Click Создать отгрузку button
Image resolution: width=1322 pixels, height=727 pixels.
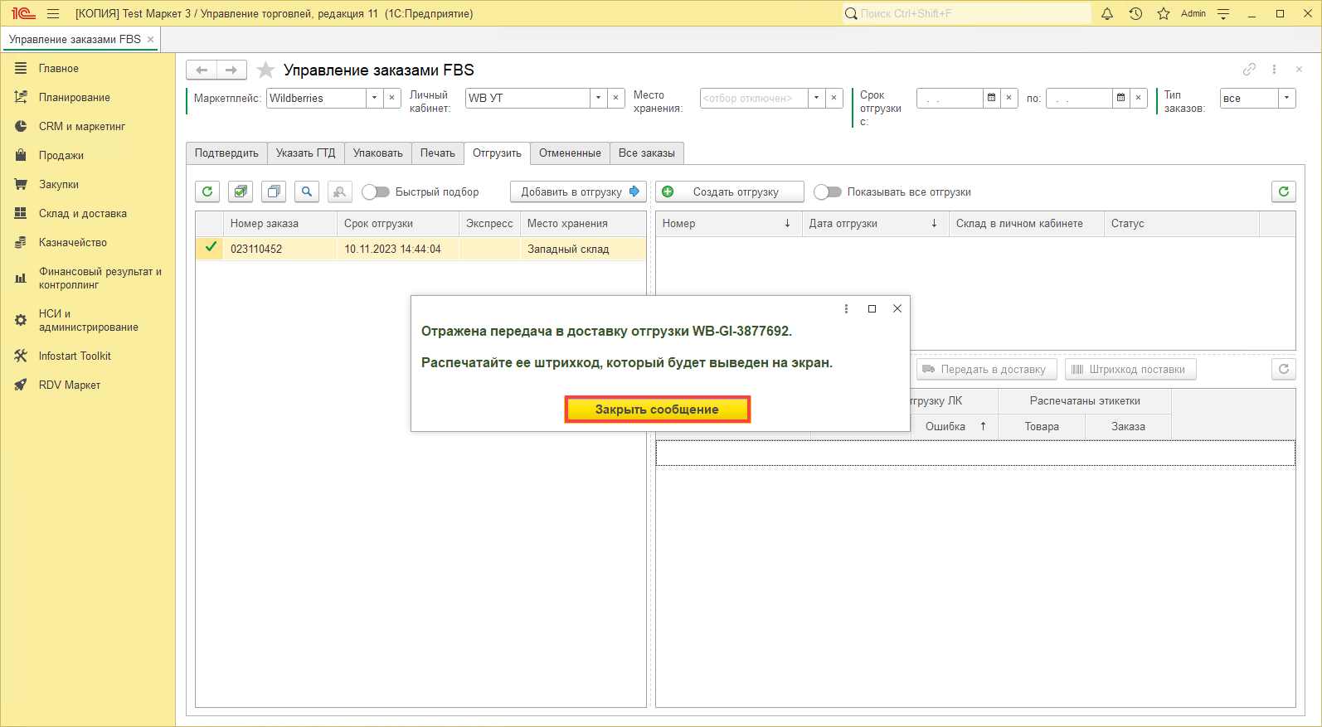click(730, 191)
